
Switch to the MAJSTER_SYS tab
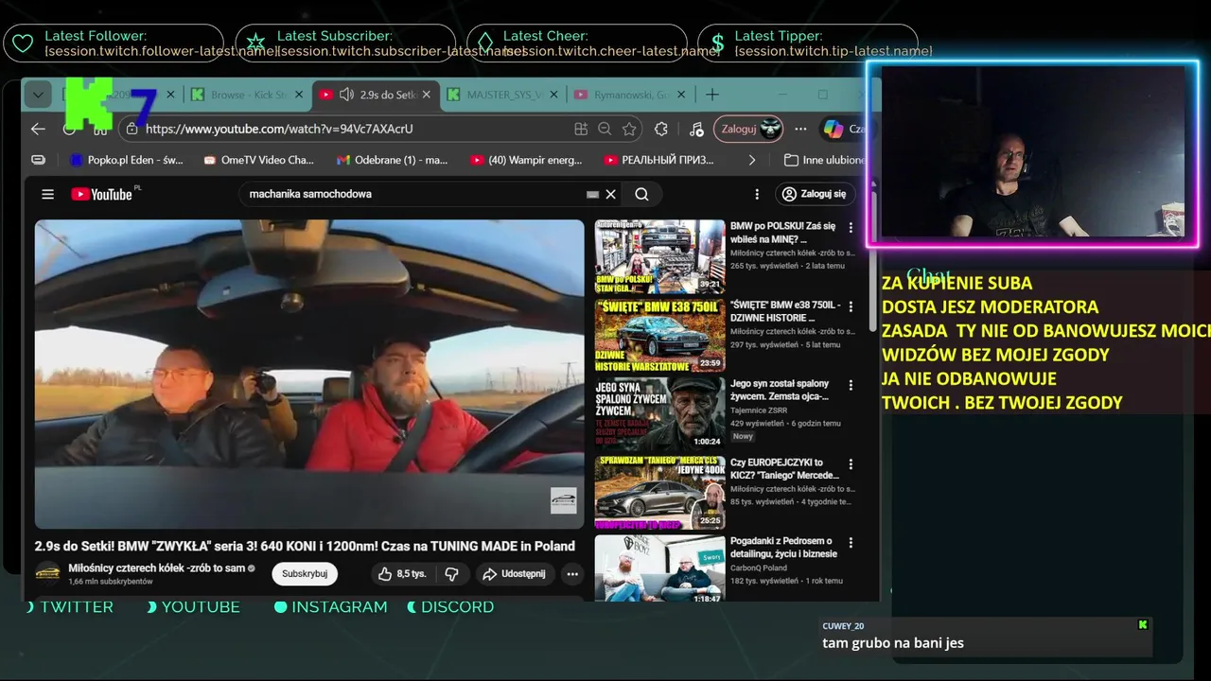pos(504,95)
